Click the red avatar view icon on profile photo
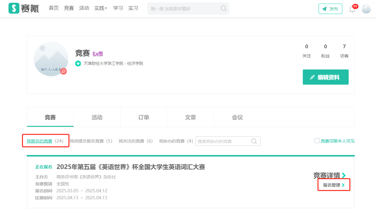 (63, 71)
